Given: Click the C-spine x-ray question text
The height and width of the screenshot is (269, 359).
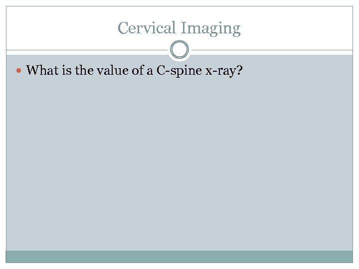Looking at the screenshot, I should click(135, 70).
